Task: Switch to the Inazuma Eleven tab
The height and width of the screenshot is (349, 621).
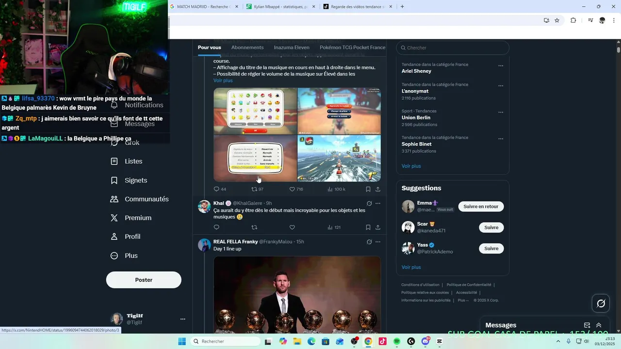Action: point(292,48)
